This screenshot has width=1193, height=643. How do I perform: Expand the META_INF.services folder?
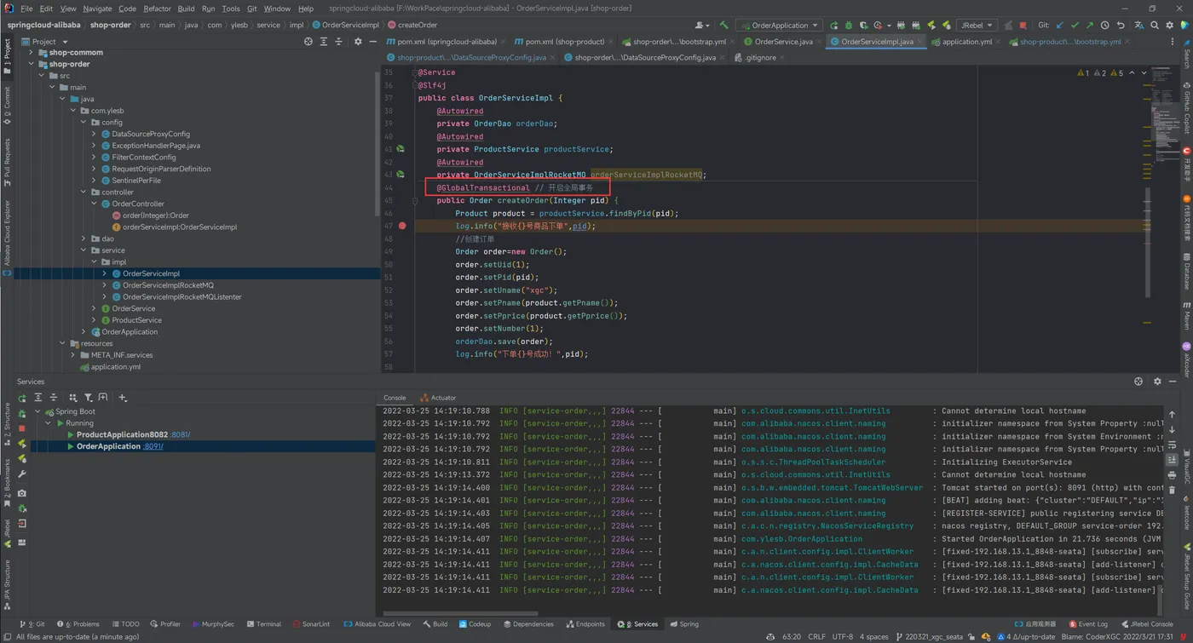(x=73, y=355)
